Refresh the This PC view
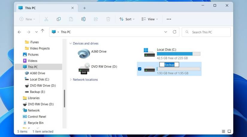This screenshot has width=247, height=137. (x=175, y=32)
